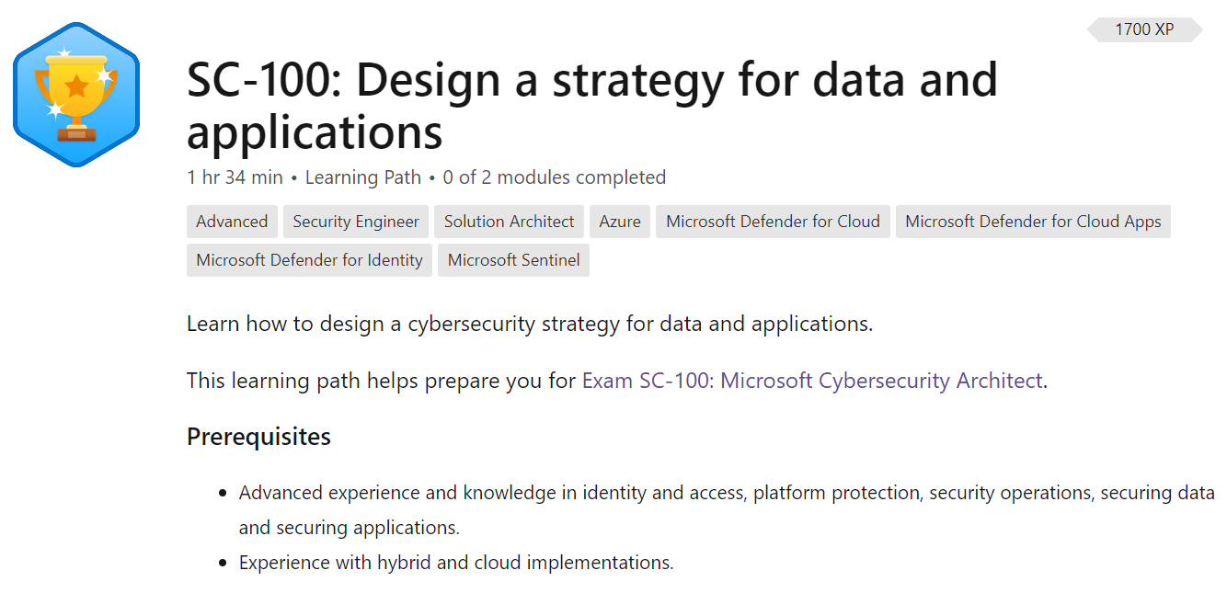The height and width of the screenshot is (593, 1227).
Task: Select the Microsoft Sentinel tag
Action: pyautogui.click(x=513, y=260)
